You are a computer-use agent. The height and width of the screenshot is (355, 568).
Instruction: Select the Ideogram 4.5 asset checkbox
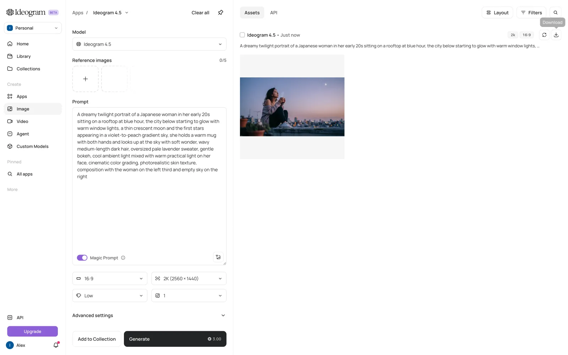pyautogui.click(x=242, y=35)
